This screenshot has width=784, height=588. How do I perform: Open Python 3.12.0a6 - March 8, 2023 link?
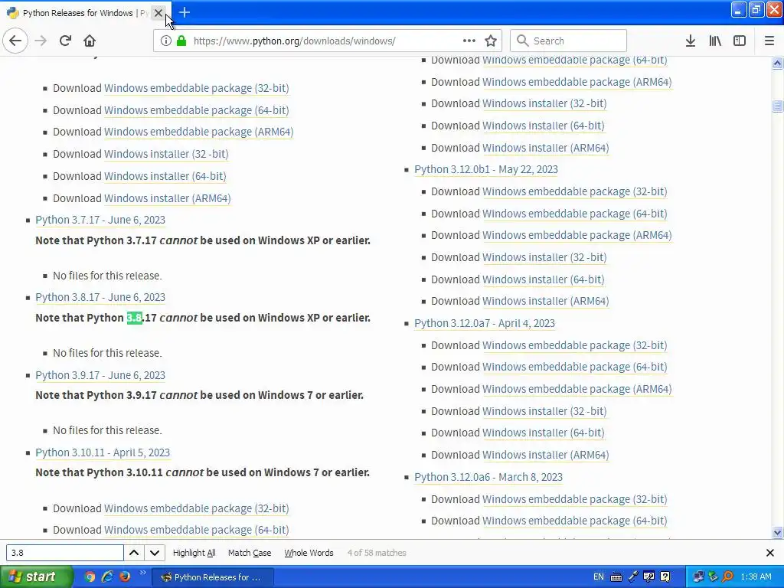click(488, 477)
